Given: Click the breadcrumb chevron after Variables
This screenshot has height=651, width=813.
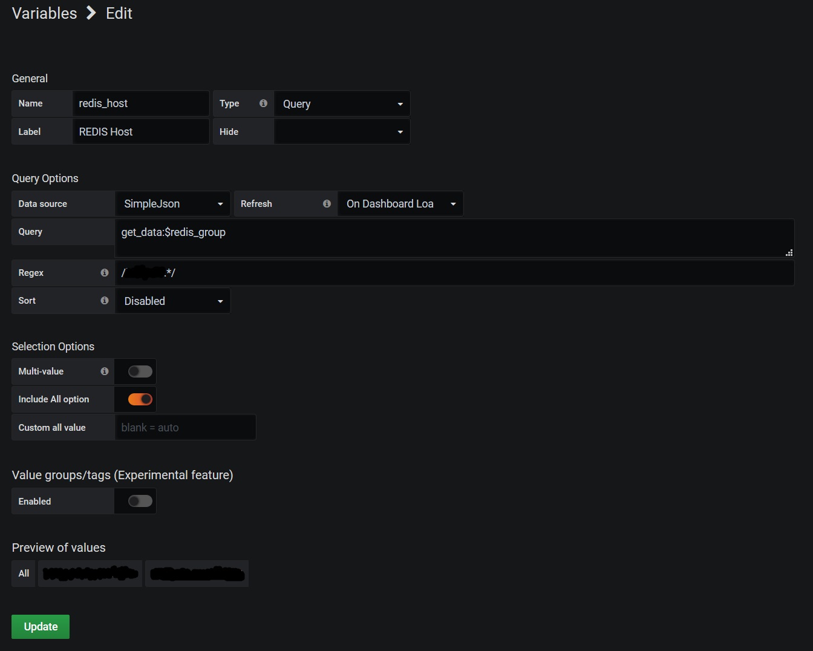Looking at the screenshot, I should pos(91,13).
